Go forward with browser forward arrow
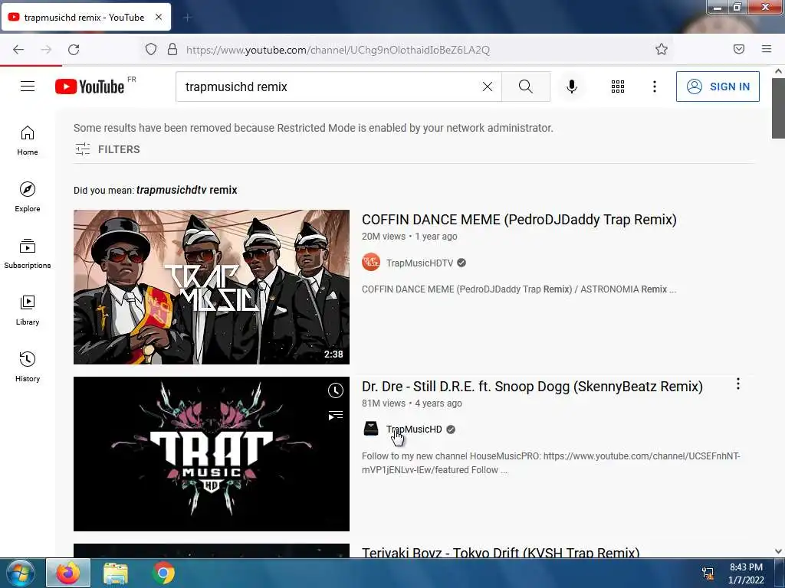Viewport: 785px width, 588px height. tap(46, 49)
